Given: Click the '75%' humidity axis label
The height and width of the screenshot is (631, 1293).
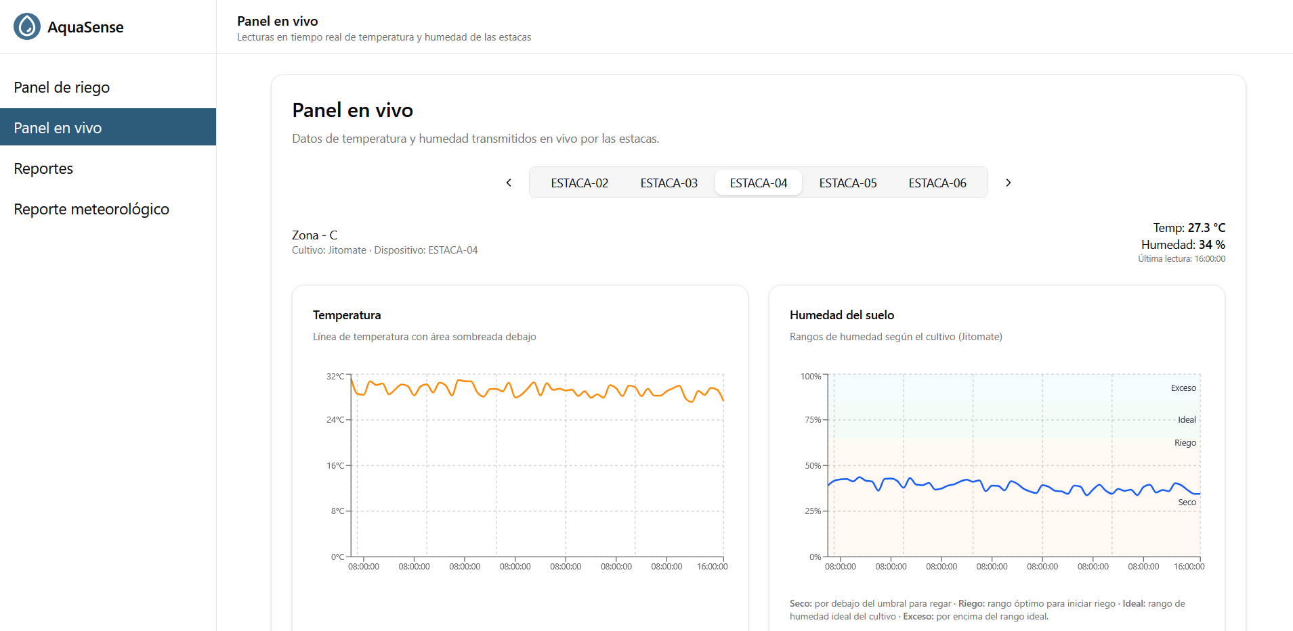Looking at the screenshot, I should coord(813,420).
